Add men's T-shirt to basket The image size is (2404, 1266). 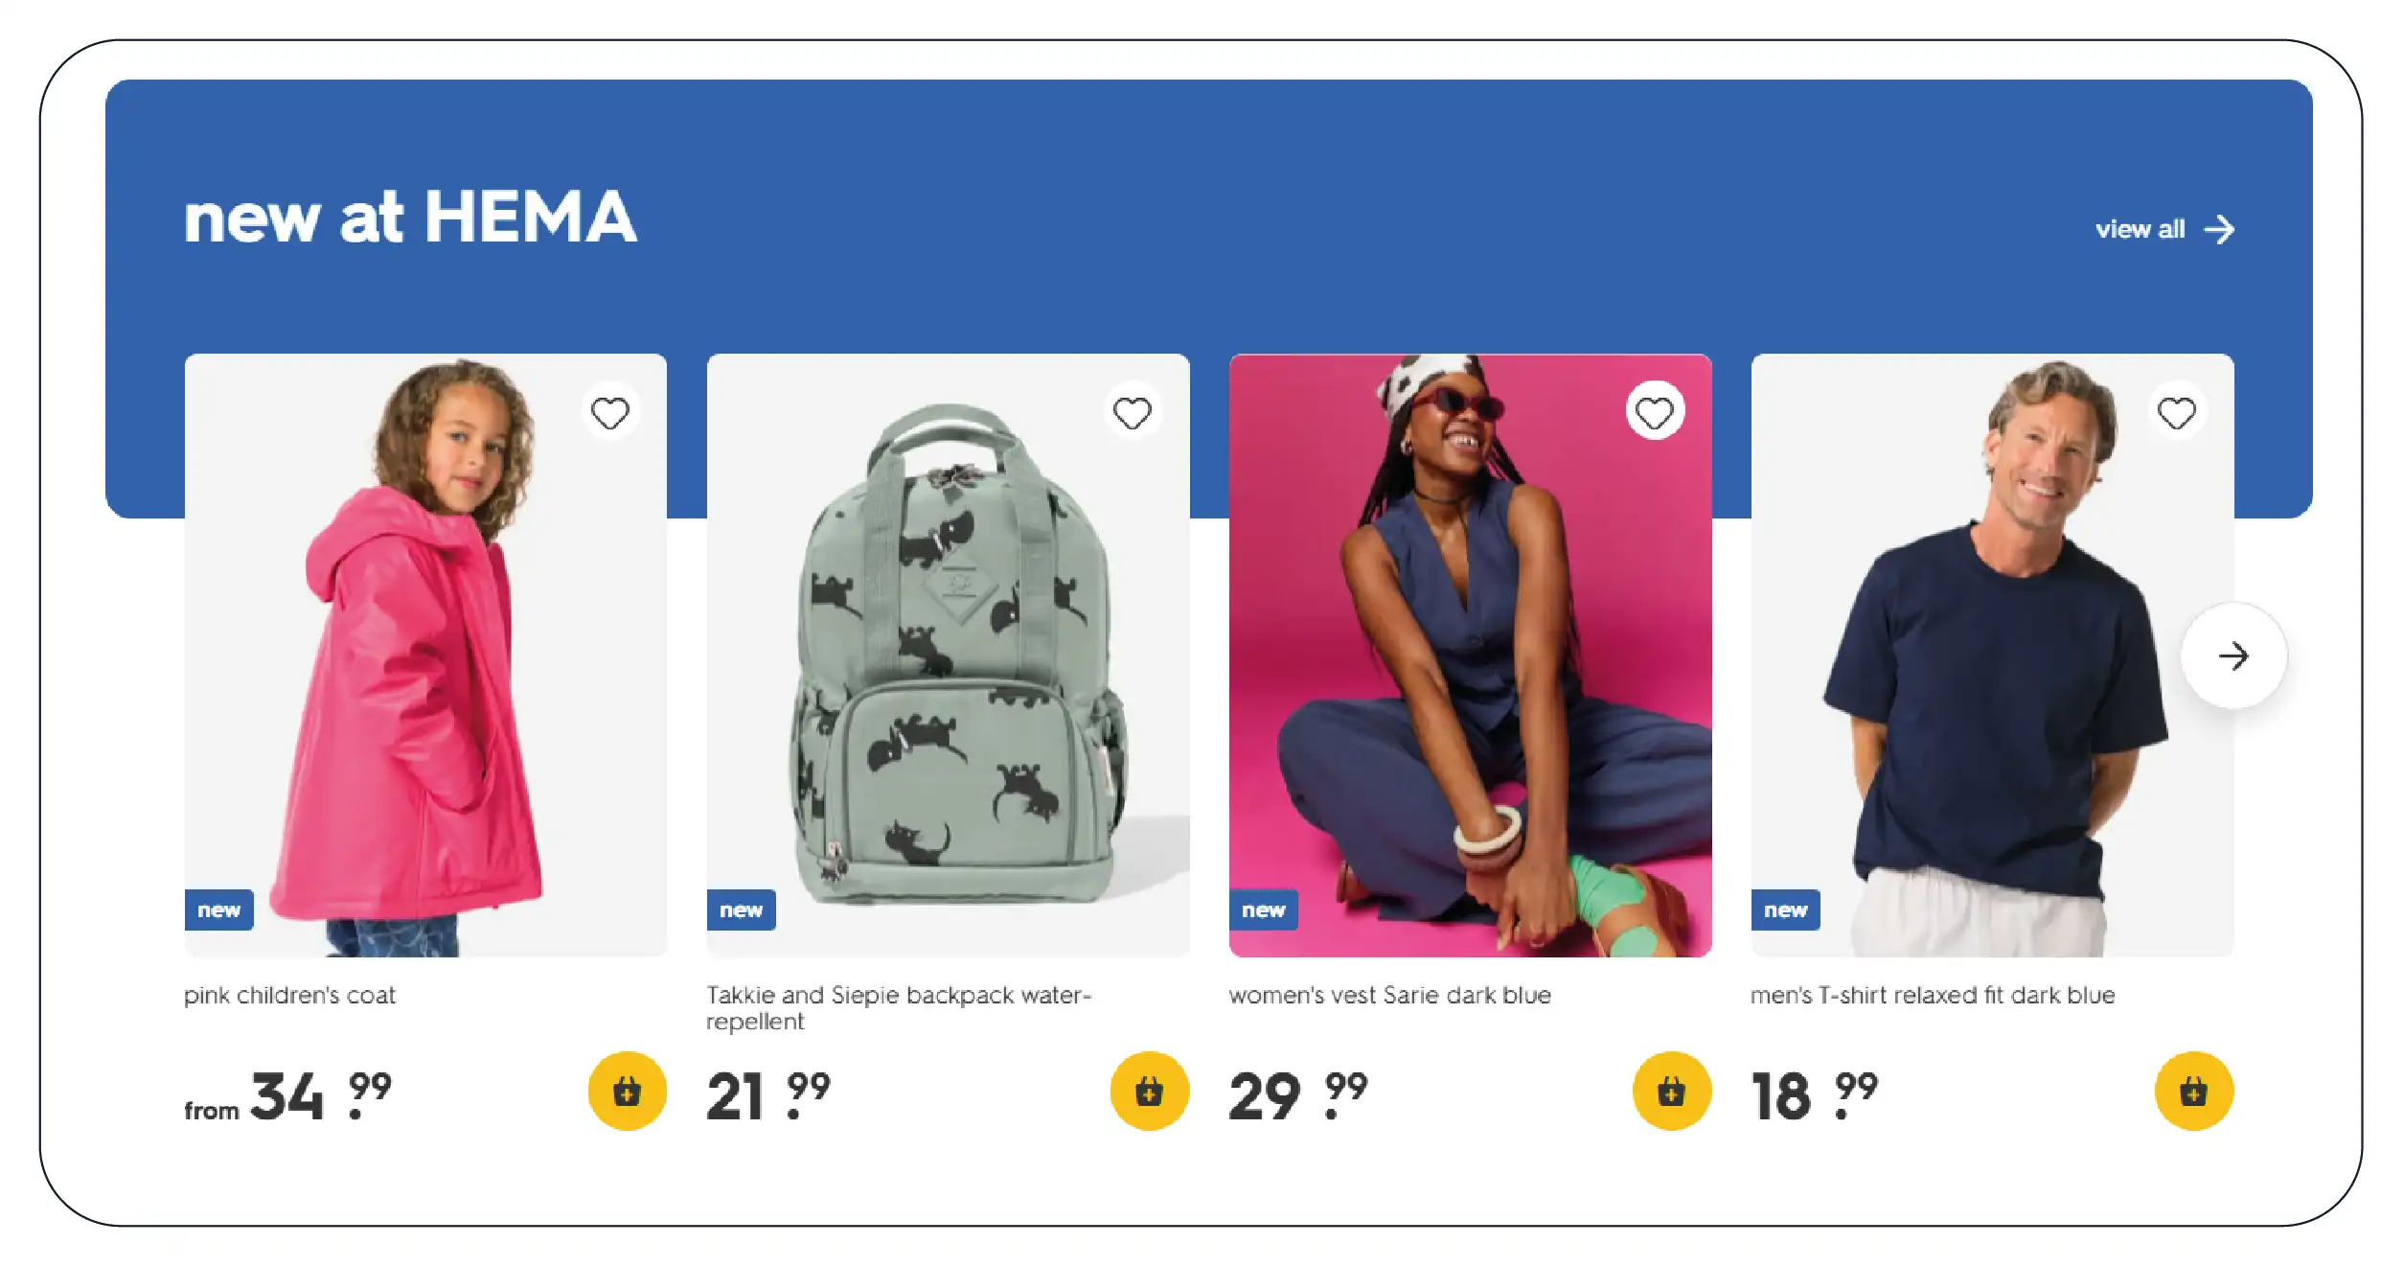click(2193, 1091)
